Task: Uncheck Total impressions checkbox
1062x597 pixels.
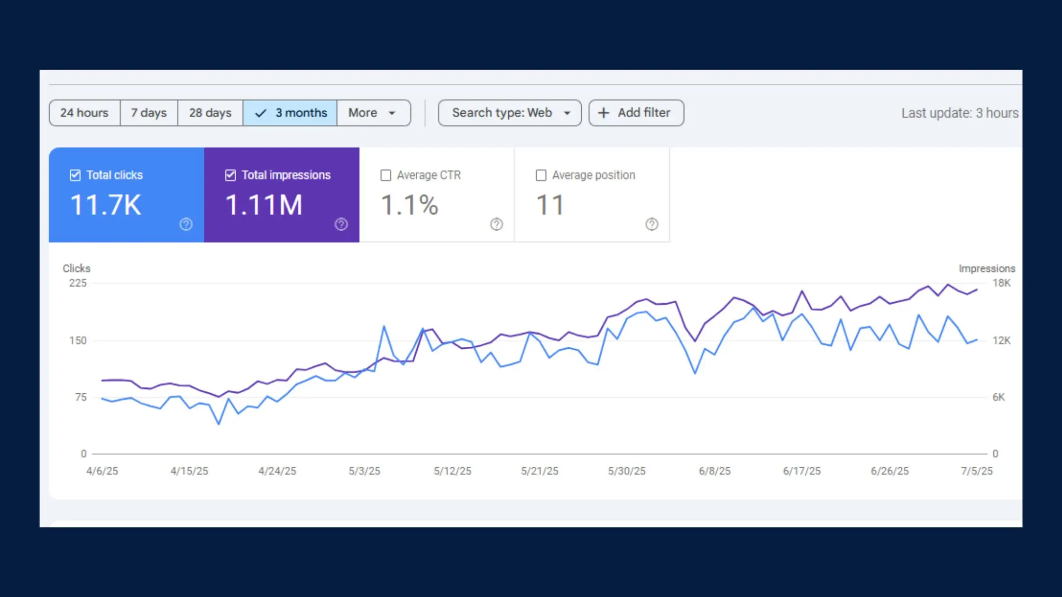Action: click(230, 175)
